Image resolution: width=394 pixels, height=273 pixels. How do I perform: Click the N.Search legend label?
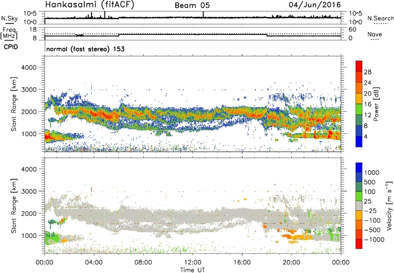[x=381, y=18]
